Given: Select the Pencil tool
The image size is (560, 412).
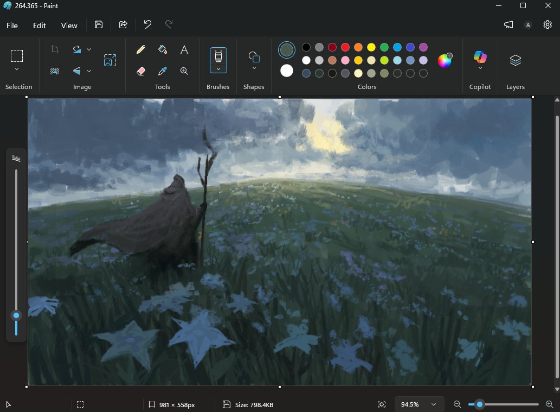Looking at the screenshot, I should [141, 49].
